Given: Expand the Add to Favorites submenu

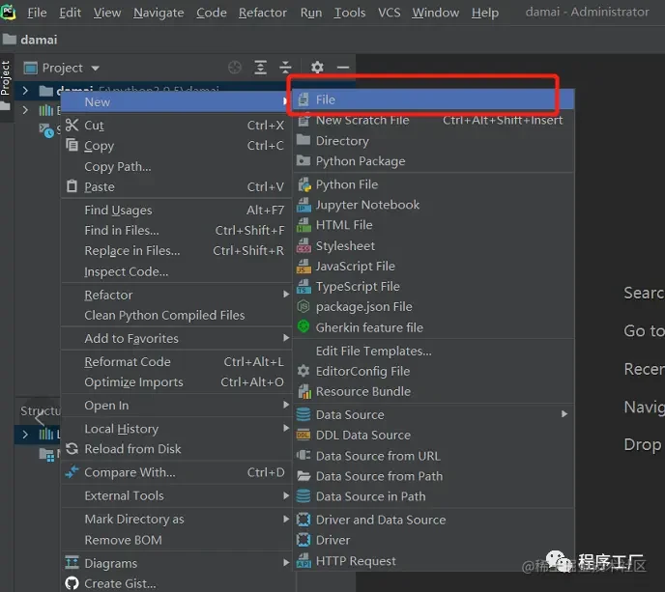Looking at the screenshot, I should pos(286,338).
